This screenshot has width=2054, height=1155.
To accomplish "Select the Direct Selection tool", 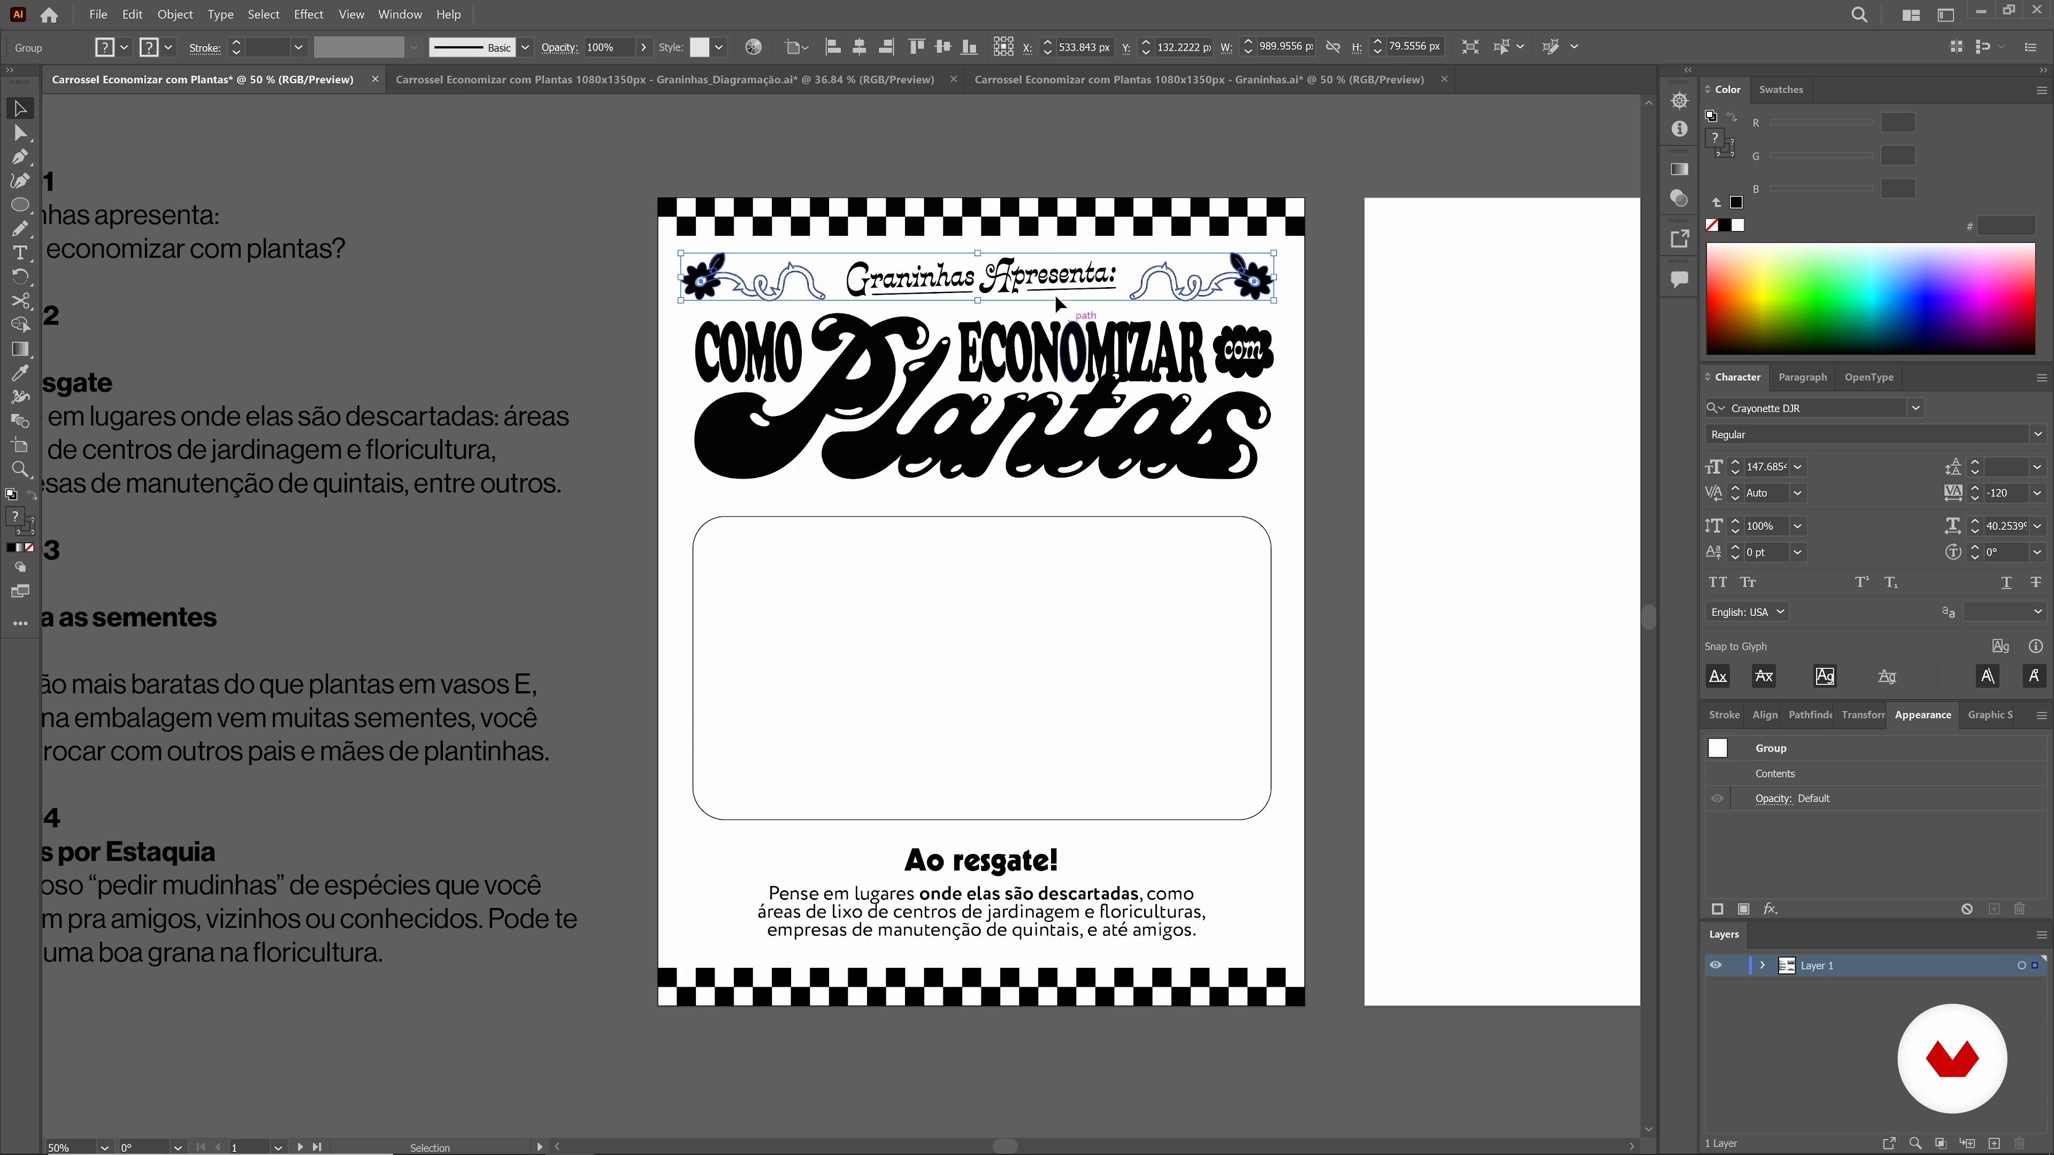I will tap(20, 132).
